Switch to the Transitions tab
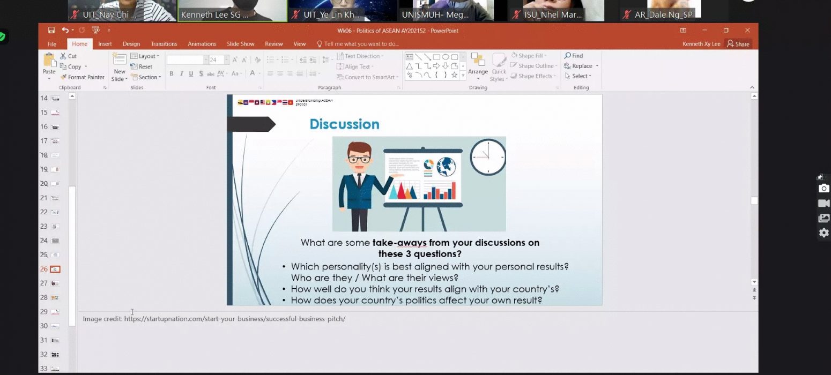Image resolution: width=831 pixels, height=375 pixels. pyautogui.click(x=164, y=44)
